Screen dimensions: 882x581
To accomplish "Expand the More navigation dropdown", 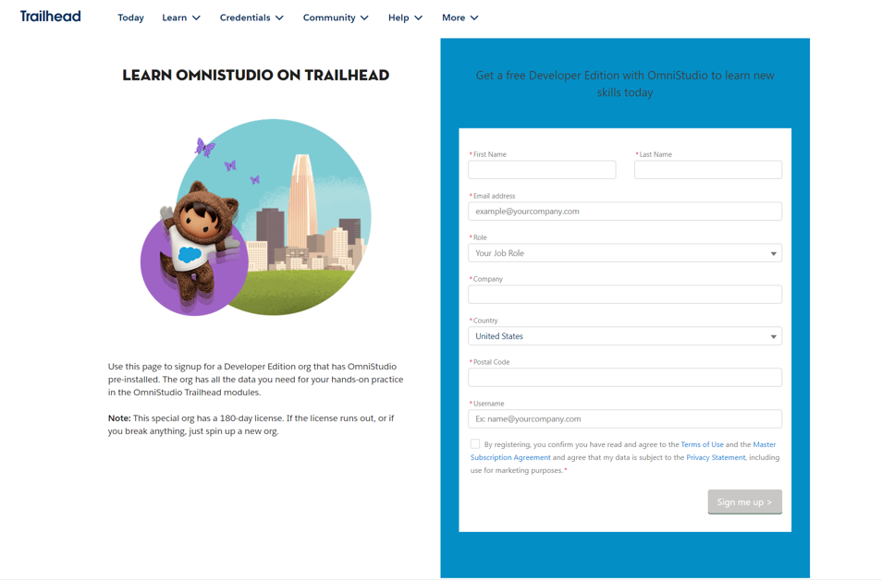I will click(x=459, y=17).
